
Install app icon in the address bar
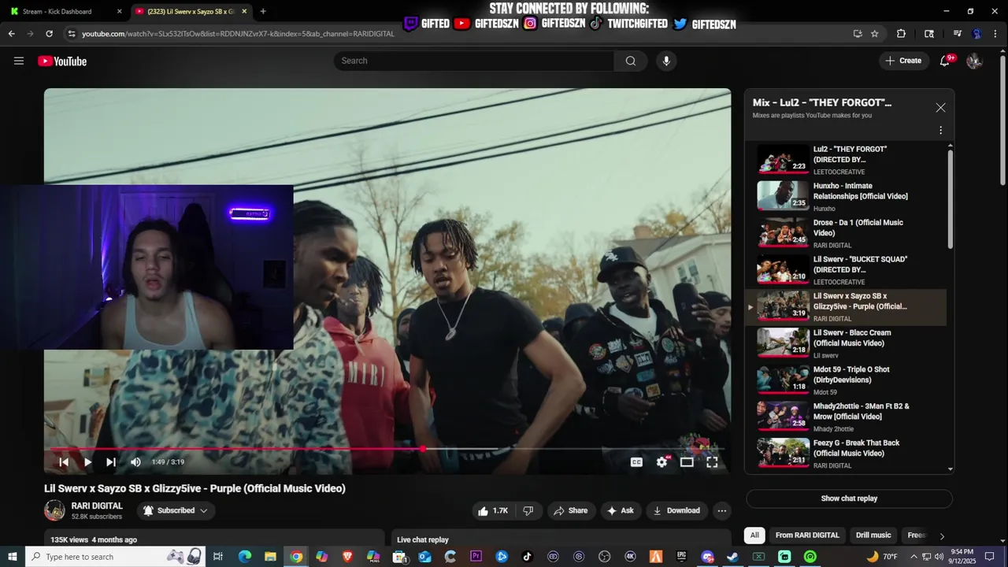858,34
